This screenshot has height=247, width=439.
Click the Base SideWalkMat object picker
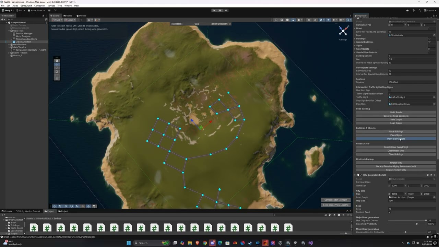(x=434, y=35)
